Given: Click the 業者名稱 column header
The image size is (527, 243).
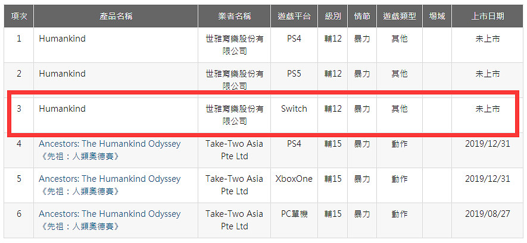Looking at the screenshot, I should (x=234, y=16).
